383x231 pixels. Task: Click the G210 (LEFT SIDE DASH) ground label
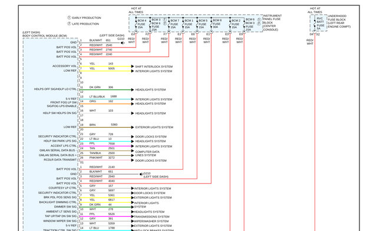156,175
